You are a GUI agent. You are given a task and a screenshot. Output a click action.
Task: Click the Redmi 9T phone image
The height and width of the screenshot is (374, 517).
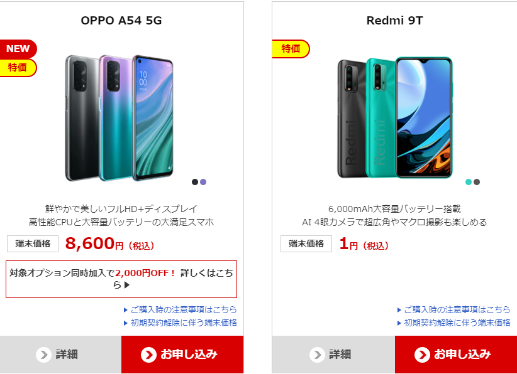coord(395,118)
